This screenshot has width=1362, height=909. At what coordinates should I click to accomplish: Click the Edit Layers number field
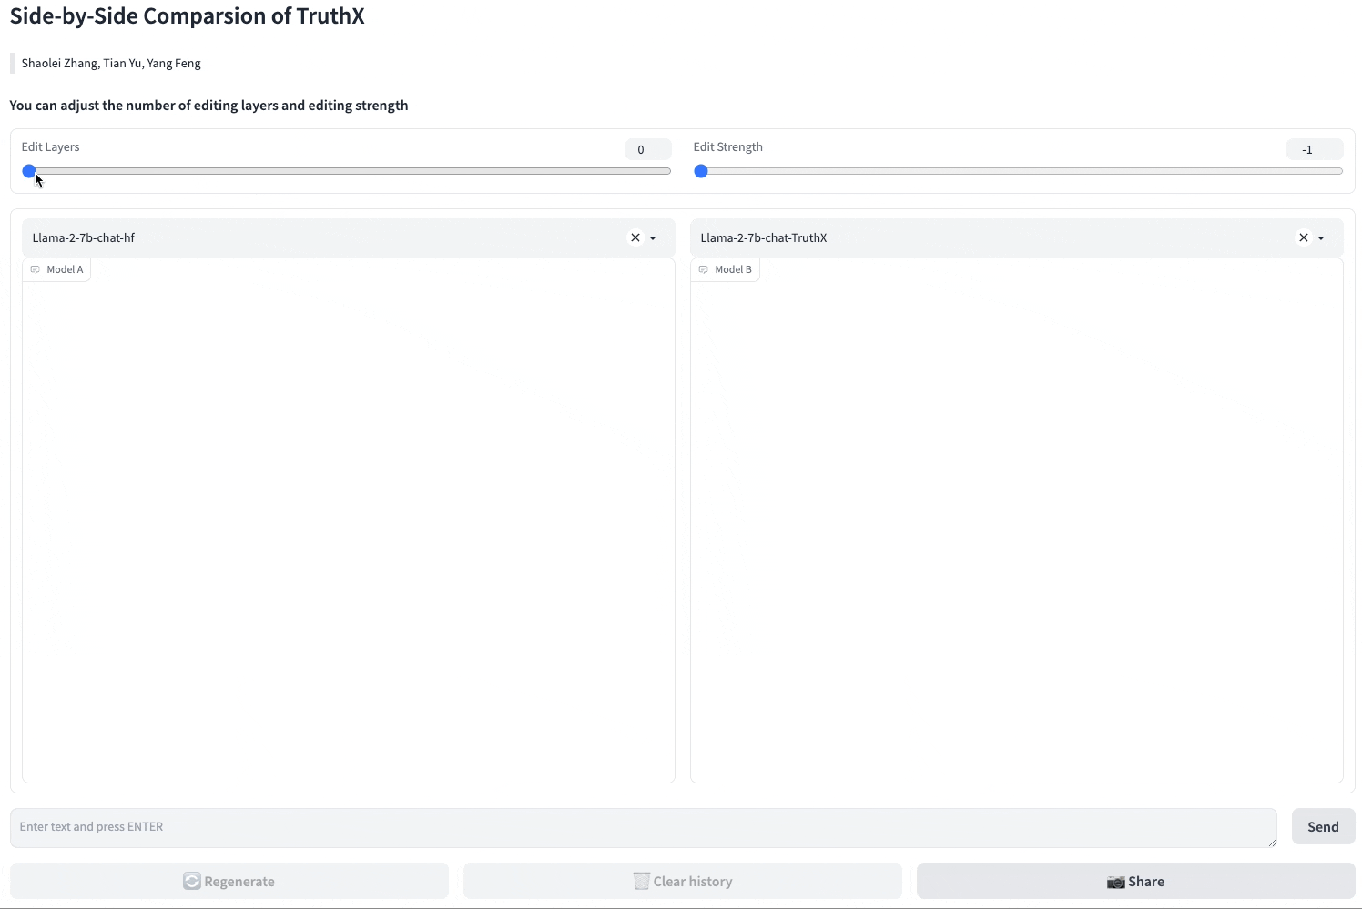[648, 149]
